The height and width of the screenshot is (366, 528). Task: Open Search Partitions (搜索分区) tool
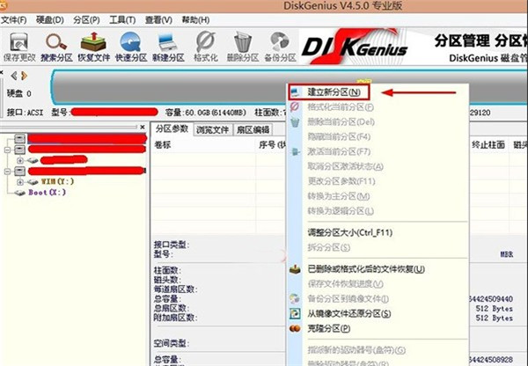[56, 48]
